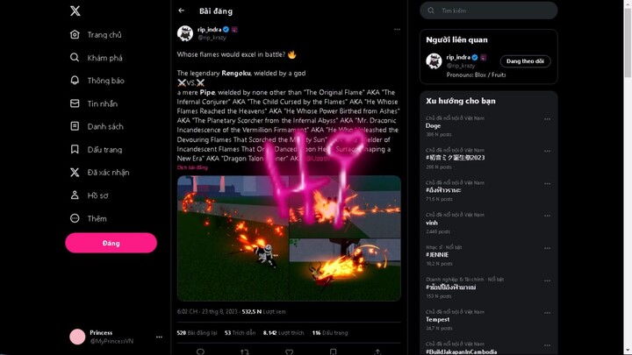Go back using the arrow icon
Screen dimensions: 632x355
click(182, 11)
